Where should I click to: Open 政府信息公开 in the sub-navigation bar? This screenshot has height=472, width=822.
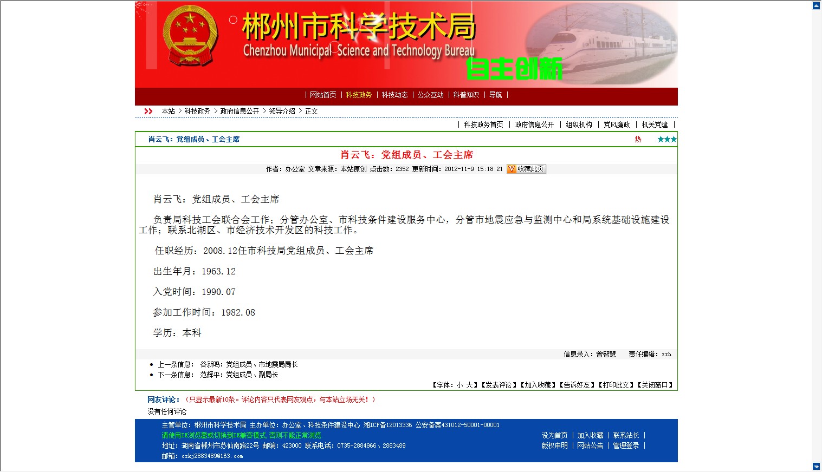(534, 124)
